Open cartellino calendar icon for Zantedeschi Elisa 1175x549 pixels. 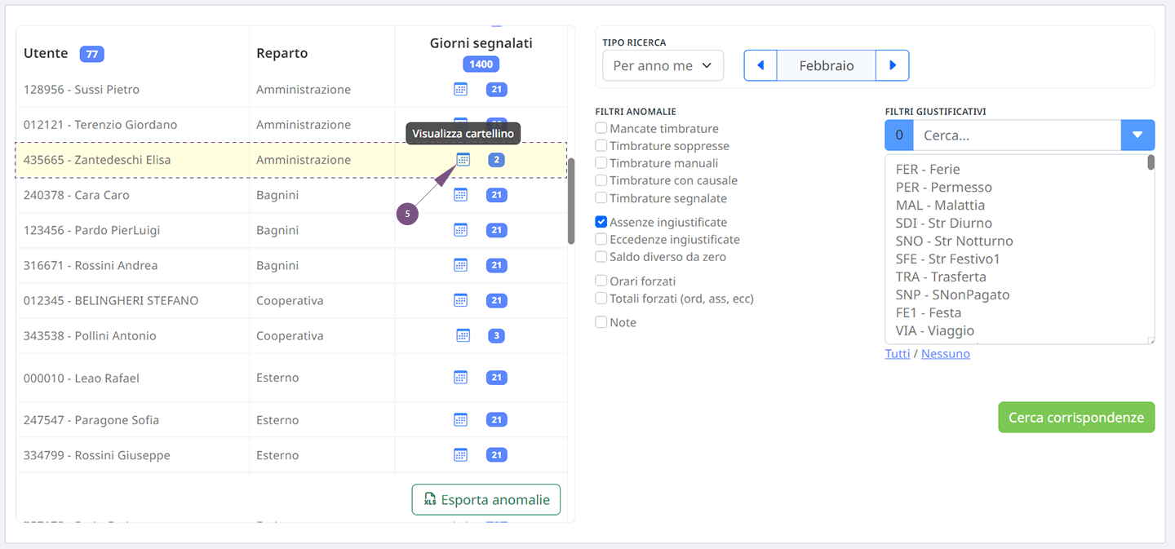click(463, 160)
